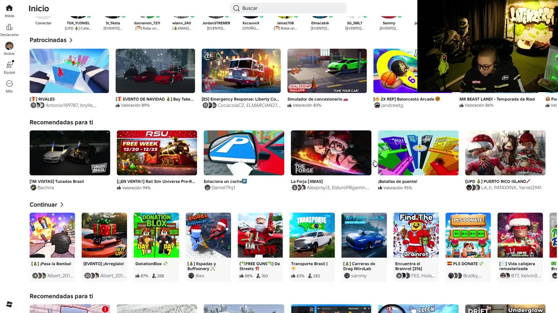This screenshot has height=313, width=558.
Task: Click the webcam overlay video
Action: [x=487, y=46]
